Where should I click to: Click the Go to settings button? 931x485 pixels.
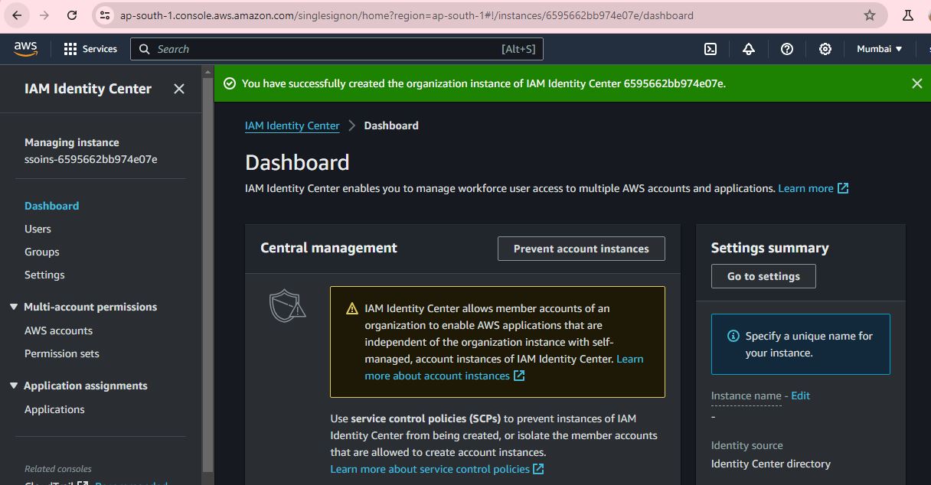[763, 276]
